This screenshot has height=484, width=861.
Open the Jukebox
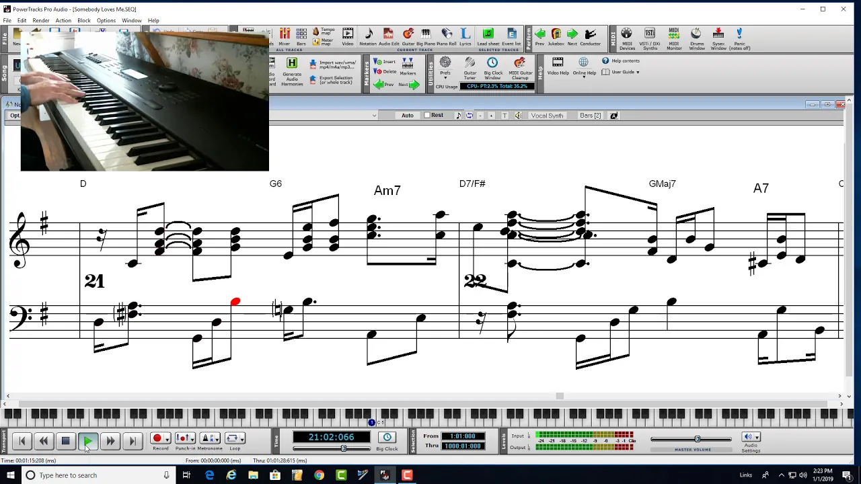coord(556,37)
